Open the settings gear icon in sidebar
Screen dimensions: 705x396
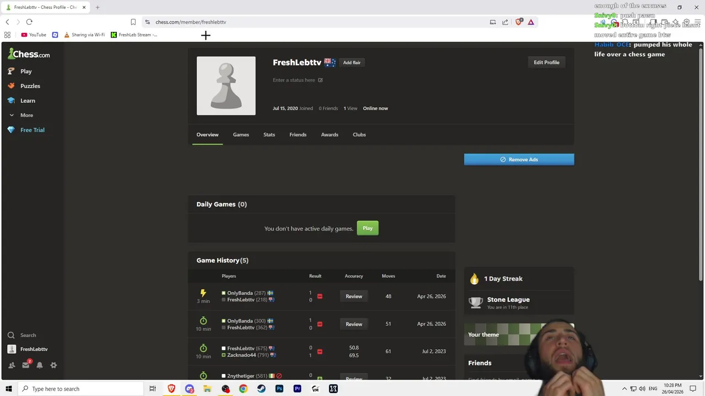(x=53, y=365)
